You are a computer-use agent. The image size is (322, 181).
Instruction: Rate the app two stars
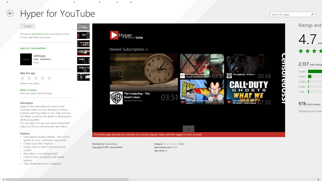click(29, 78)
